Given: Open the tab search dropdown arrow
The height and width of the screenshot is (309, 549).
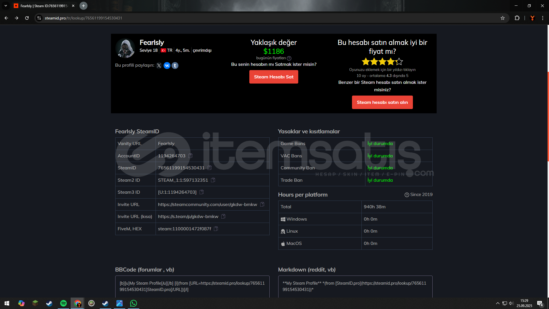Looking at the screenshot, I should click(x=6, y=6).
